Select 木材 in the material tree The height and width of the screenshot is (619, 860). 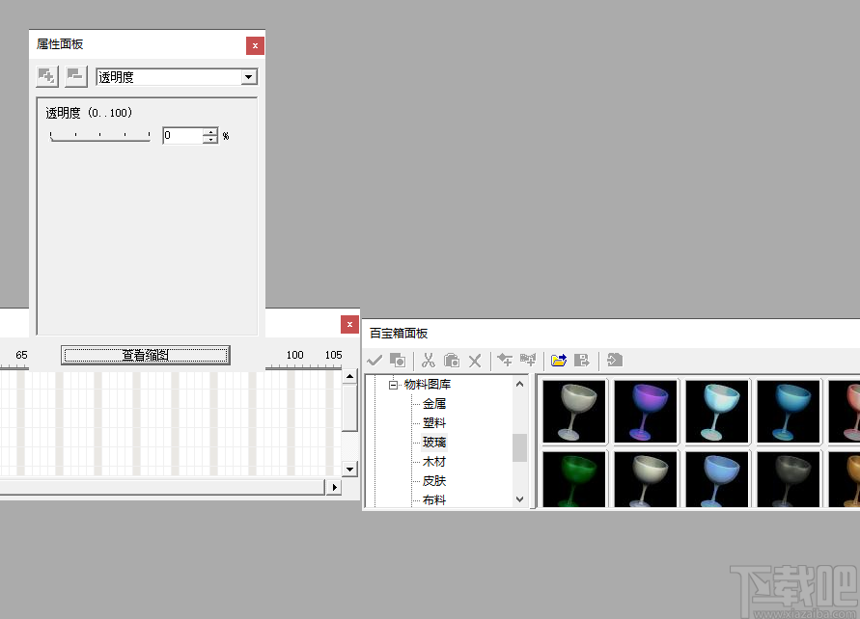click(x=432, y=461)
